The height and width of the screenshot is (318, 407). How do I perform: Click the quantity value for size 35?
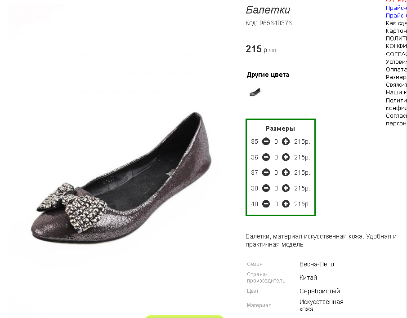[x=276, y=141]
